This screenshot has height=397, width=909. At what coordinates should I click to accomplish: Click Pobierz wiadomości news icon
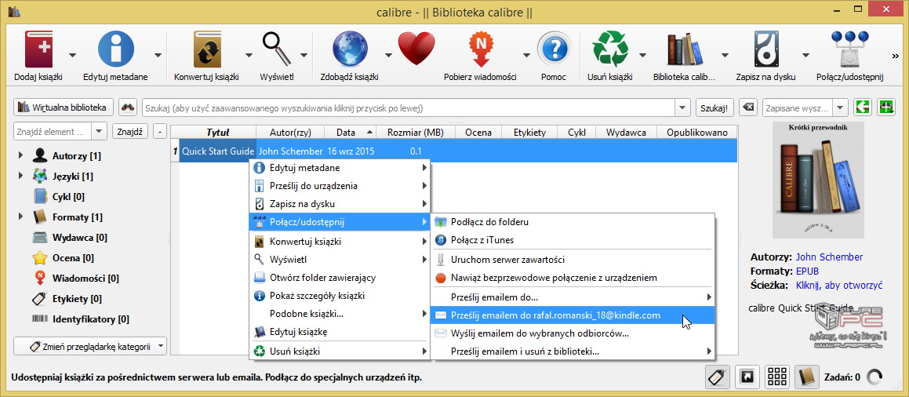(x=481, y=49)
